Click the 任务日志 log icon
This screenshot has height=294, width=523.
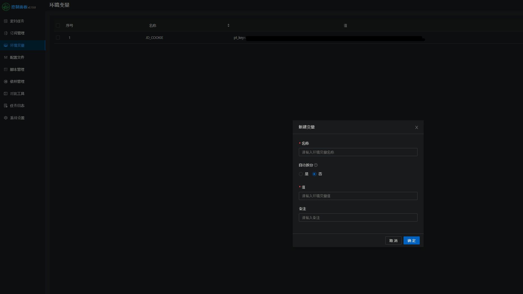tap(6, 106)
